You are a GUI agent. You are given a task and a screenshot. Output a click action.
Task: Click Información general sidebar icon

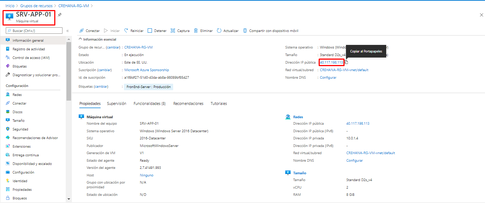pyautogui.click(x=8, y=40)
